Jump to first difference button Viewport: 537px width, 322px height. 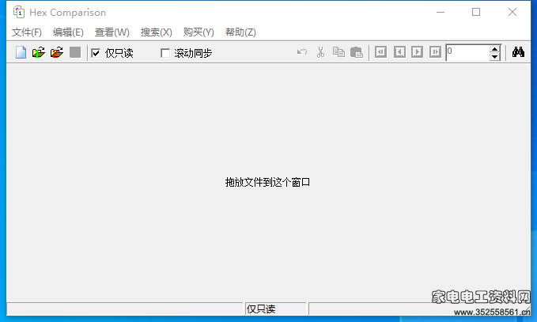(381, 52)
